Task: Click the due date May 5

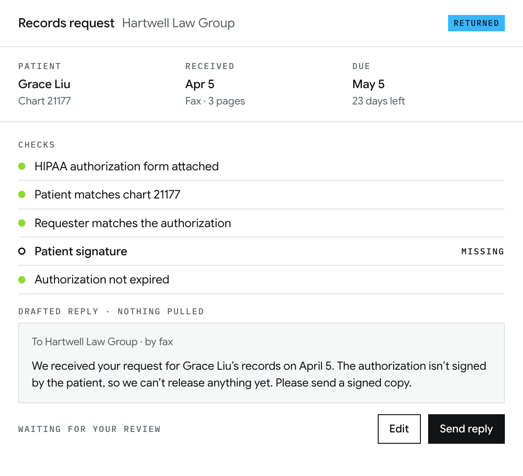Action: pos(368,84)
